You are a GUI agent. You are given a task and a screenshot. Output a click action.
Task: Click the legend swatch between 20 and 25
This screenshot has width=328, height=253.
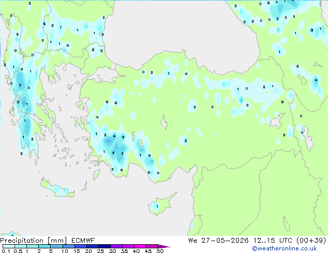[93, 246]
